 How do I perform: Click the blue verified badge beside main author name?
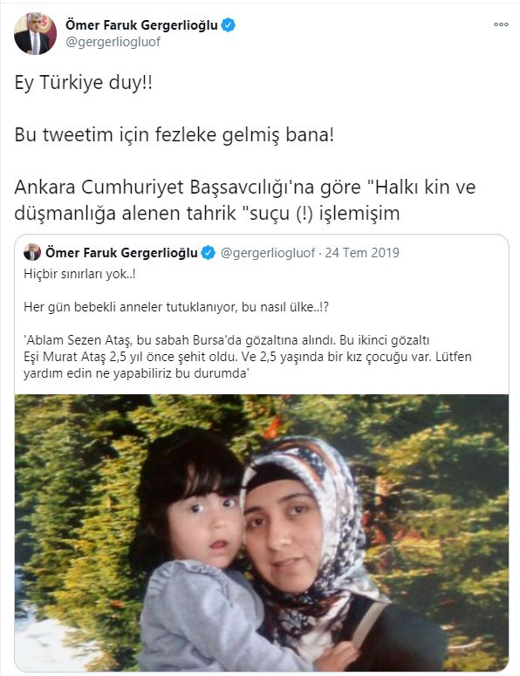229,25
